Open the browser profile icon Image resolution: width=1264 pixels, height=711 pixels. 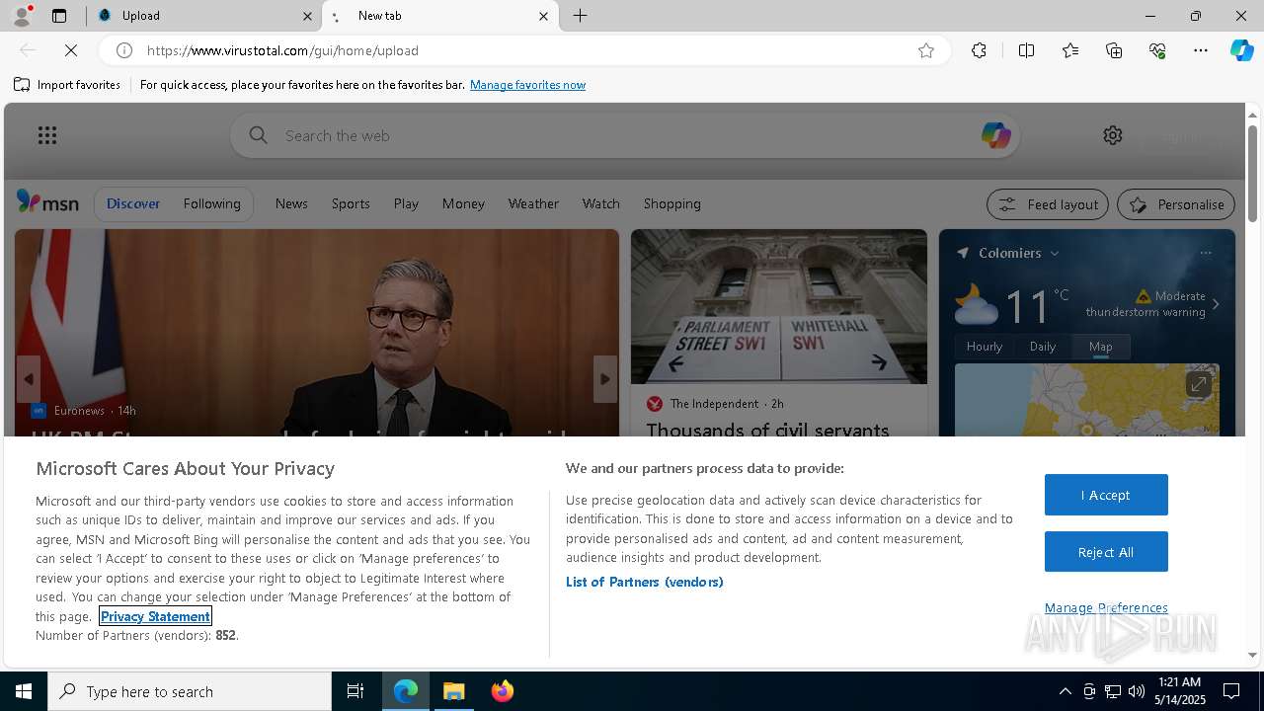(x=21, y=16)
